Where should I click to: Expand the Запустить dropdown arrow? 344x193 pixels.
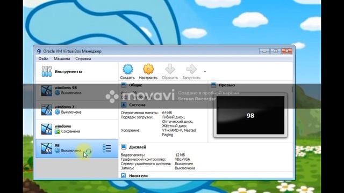205,71
